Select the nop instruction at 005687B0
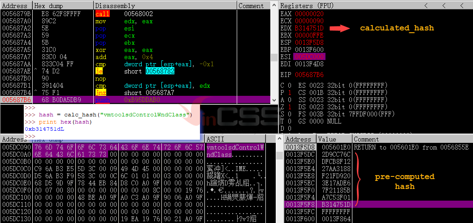473x223 pixels. 135,79
